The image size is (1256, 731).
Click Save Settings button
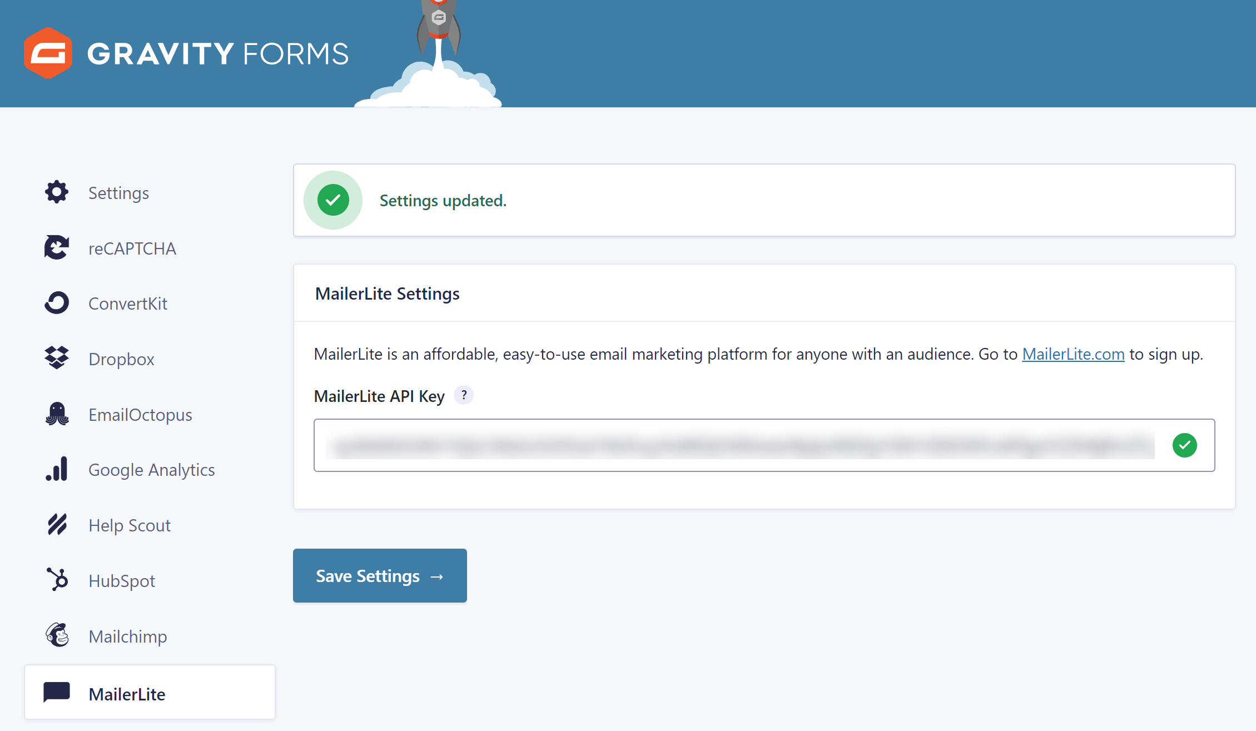pyautogui.click(x=380, y=574)
